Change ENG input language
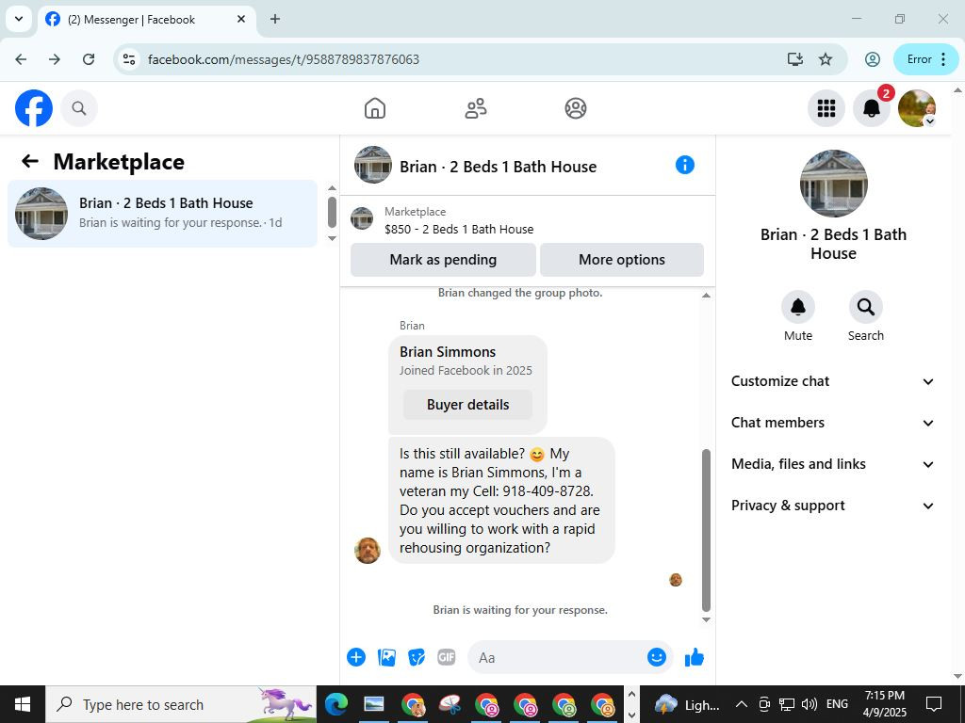This screenshot has height=723, width=965. click(x=837, y=704)
